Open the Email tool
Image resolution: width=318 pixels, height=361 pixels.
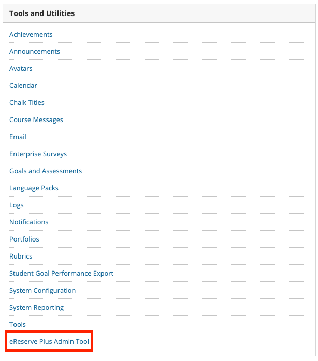tap(18, 137)
